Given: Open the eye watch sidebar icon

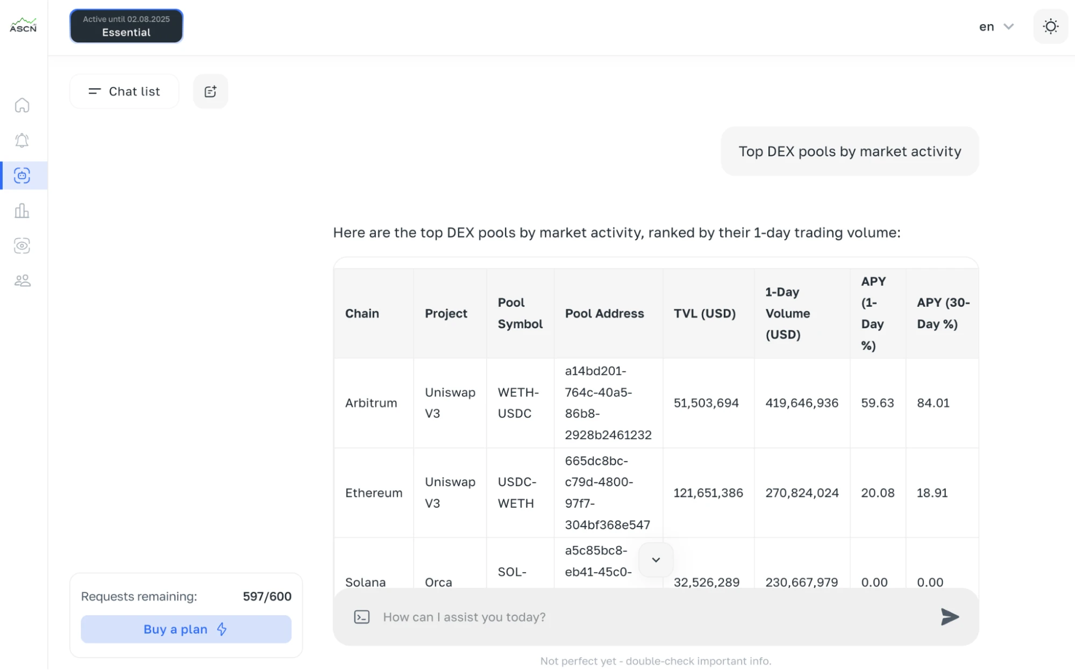Looking at the screenshot, I should (22, 246).
